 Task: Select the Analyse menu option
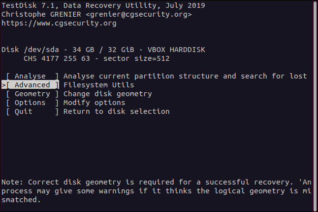click(x=32, y=76)
